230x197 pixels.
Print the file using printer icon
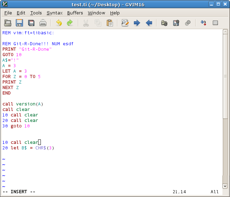[43, 23]
